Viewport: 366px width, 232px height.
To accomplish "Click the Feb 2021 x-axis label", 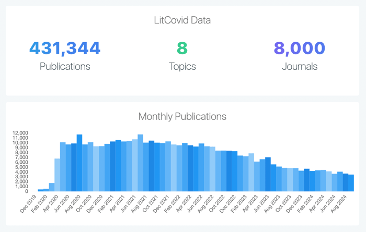I will [x=106, y=204].
